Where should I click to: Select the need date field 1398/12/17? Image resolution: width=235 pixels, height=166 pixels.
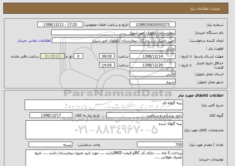click(51, 115)
